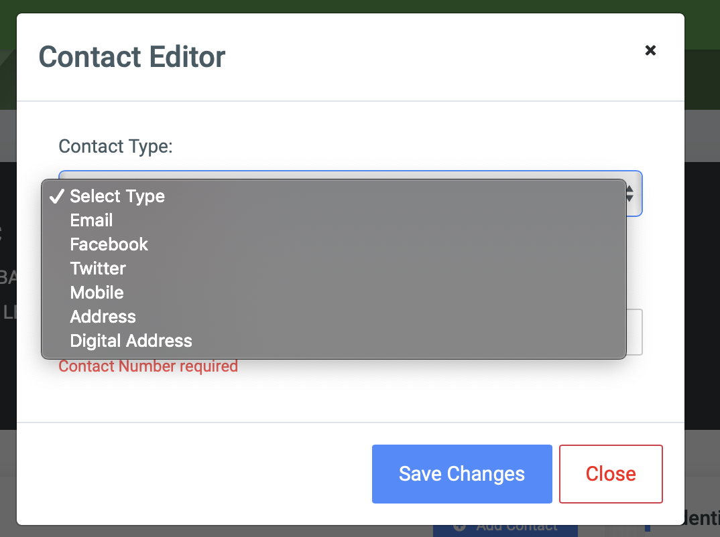Select Email from the contact type list
Image resolution: width=720 pixels, height=537 pixels.
point(91,220)
